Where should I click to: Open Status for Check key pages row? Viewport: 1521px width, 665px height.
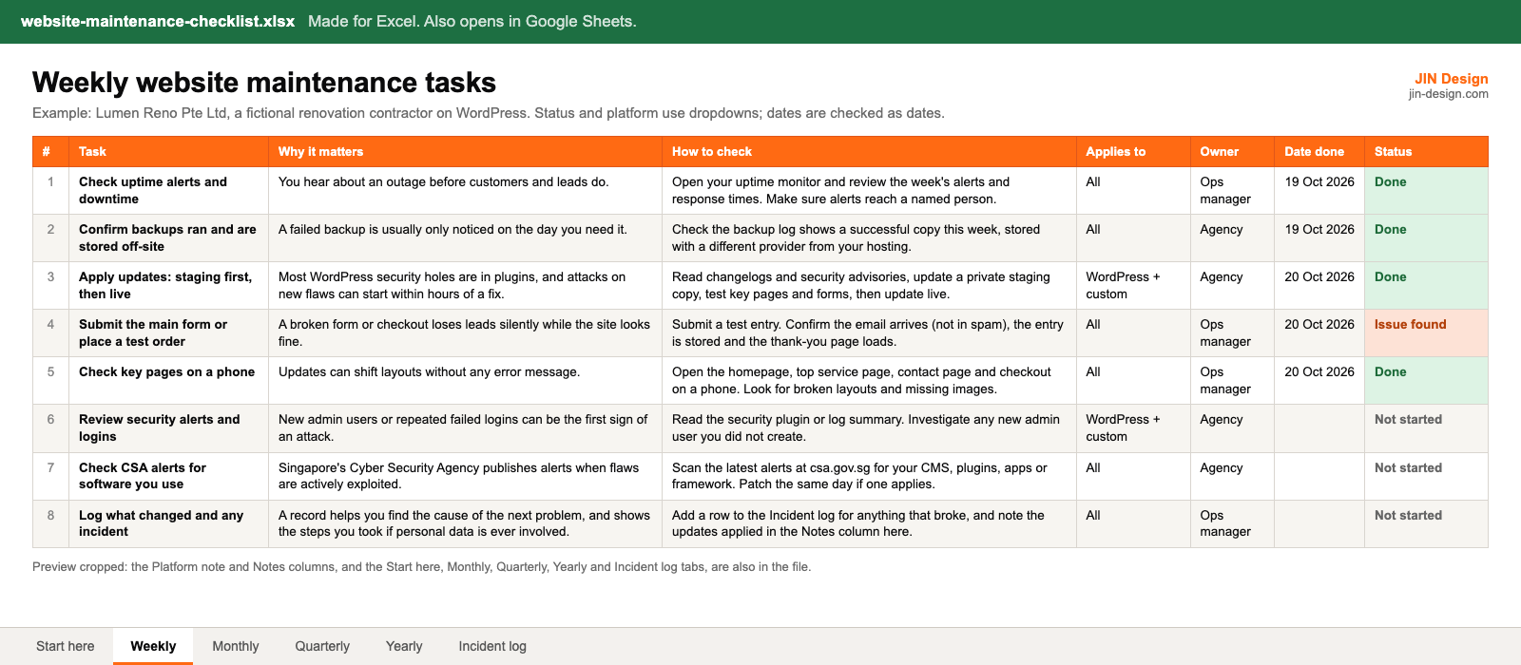pos(1426,381)
